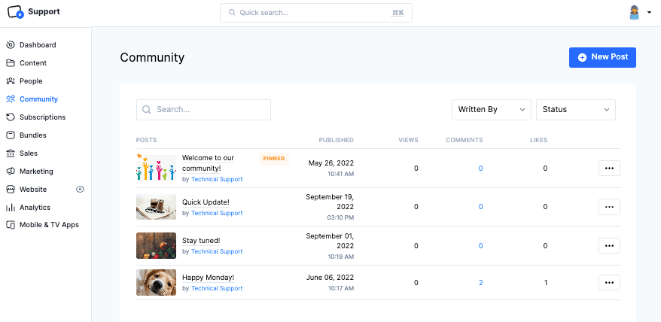The image size is (661, 322).
Task: Click the Quick Update post thumbnail
Action: (156, 207)
